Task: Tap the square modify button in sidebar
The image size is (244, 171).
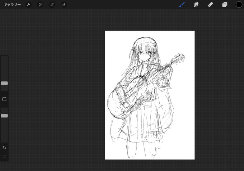Action: pyautogui.click(x=4, y=99)
